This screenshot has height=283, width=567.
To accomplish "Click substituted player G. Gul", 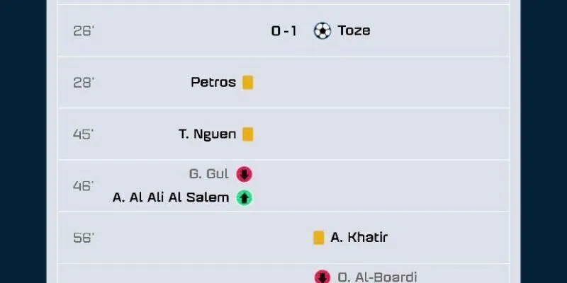I will point(208,174).
